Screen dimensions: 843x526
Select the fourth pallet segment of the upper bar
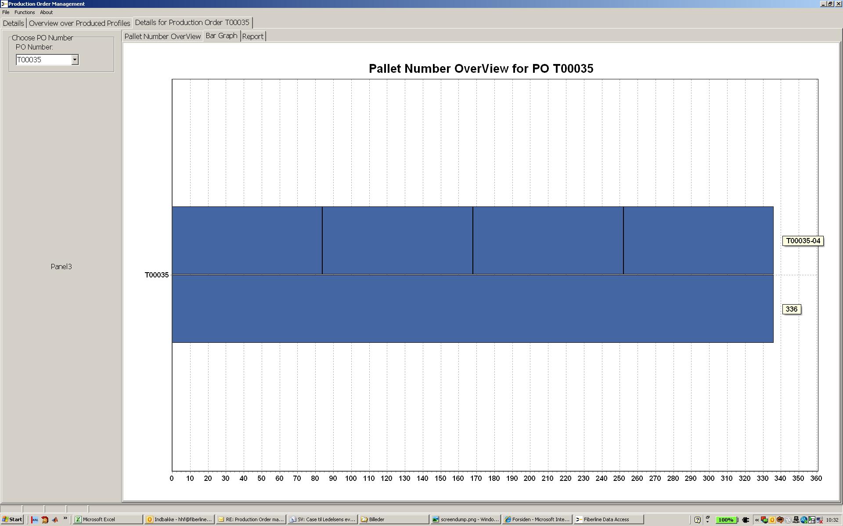pyautogui.click(x=698, y=240)
